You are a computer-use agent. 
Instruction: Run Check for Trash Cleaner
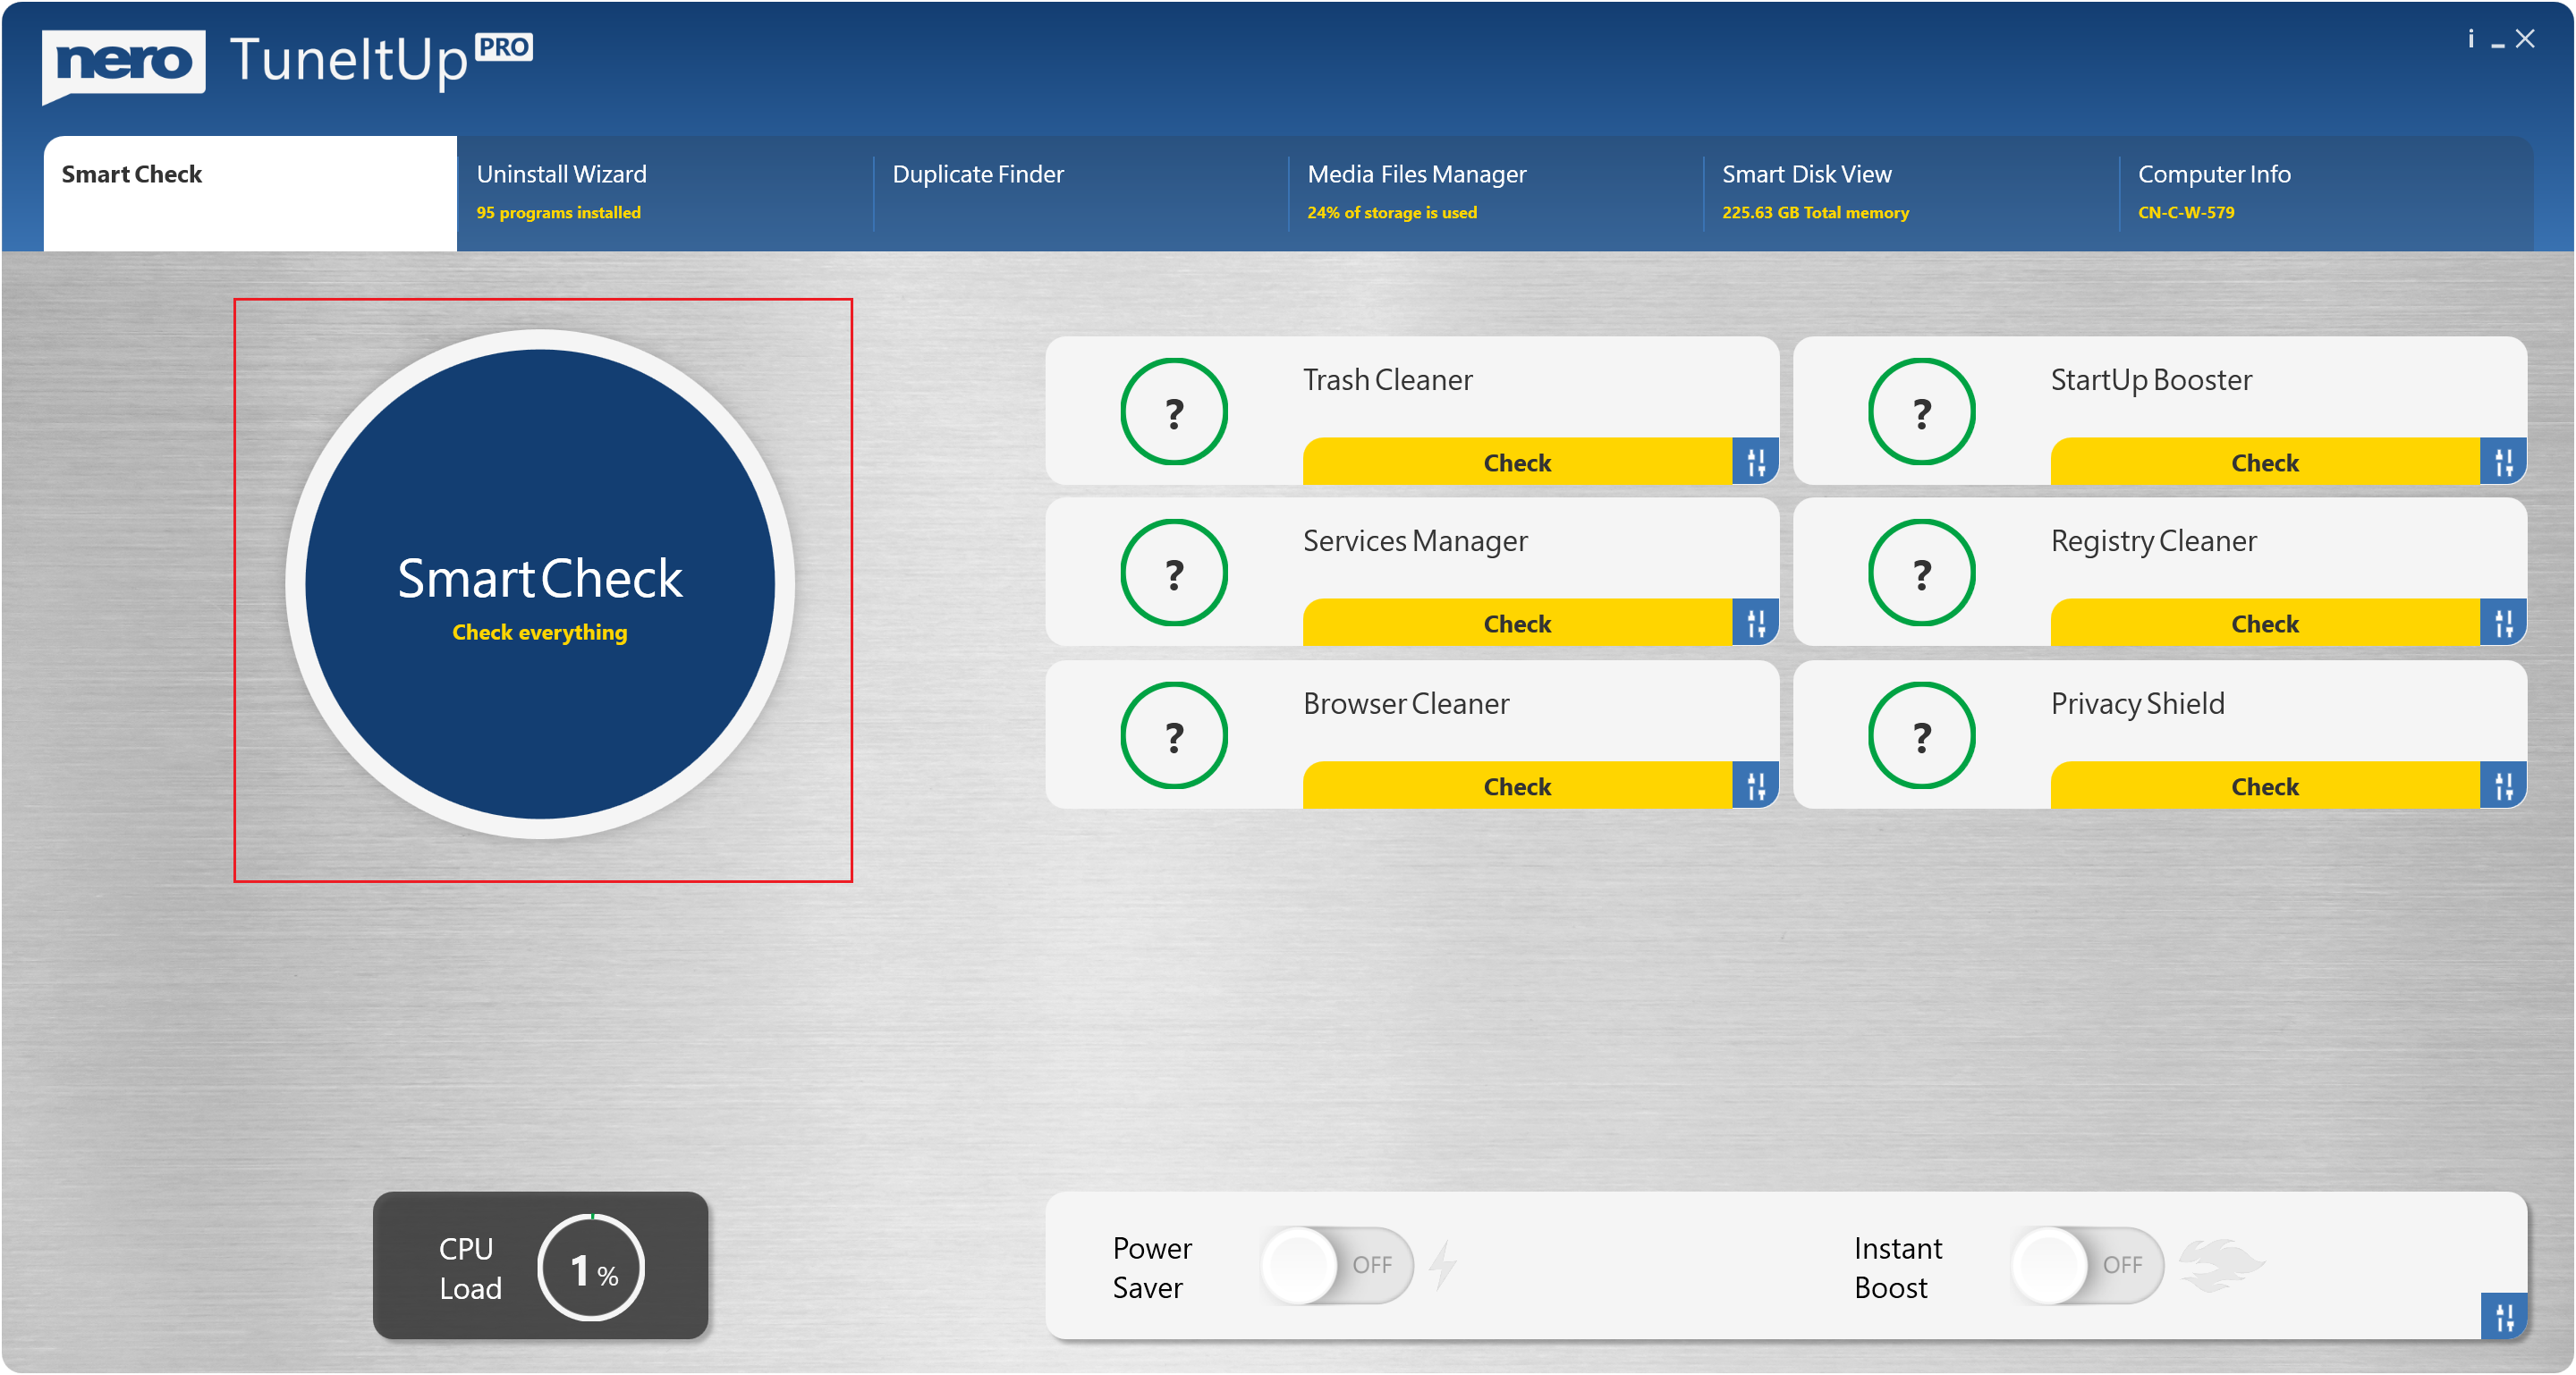1517,462
